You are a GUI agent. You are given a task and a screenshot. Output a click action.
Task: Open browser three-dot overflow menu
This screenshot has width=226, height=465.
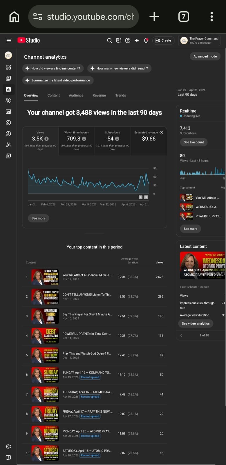click(211, 17)
